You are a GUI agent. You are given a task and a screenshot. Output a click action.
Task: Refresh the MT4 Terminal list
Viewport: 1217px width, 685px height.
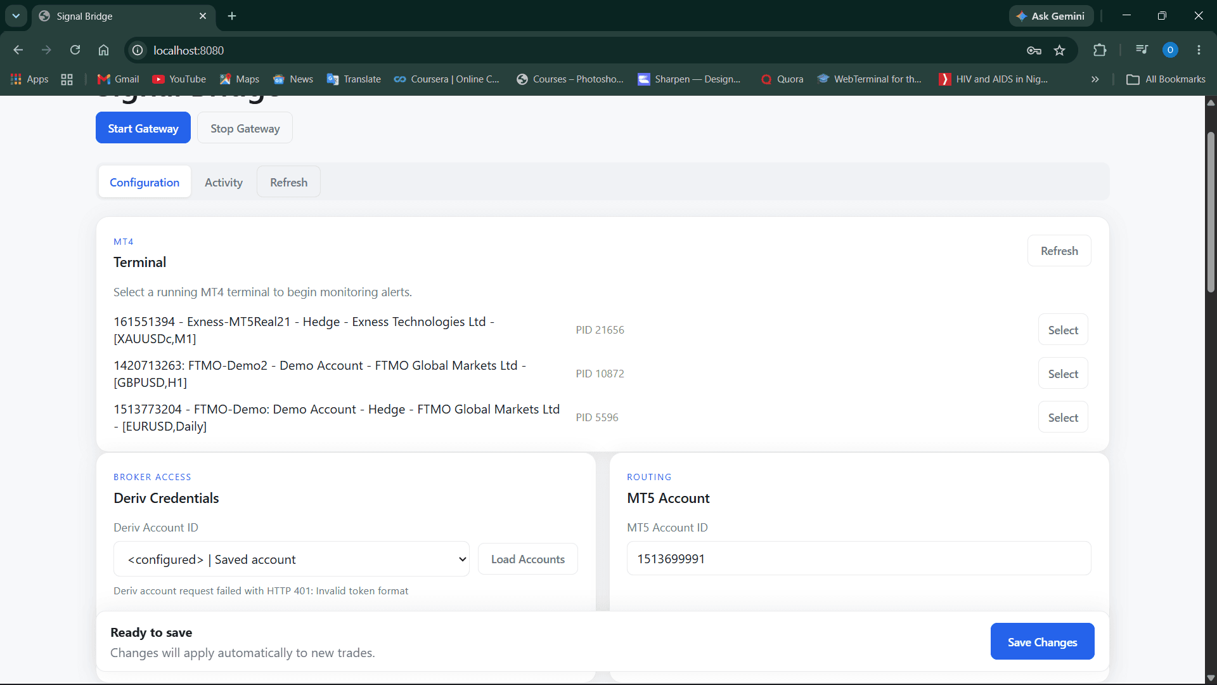1059,251
